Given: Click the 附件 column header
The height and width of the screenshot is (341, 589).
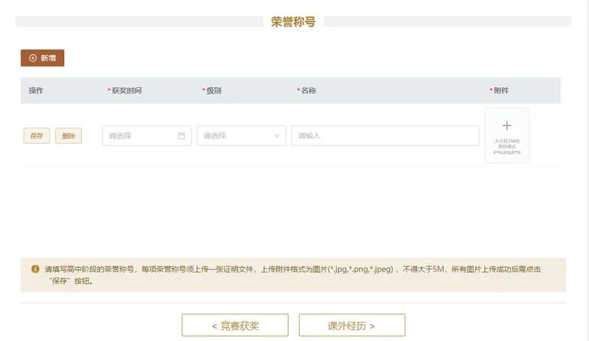Looking at the screenshot, I should pos(500,91).
